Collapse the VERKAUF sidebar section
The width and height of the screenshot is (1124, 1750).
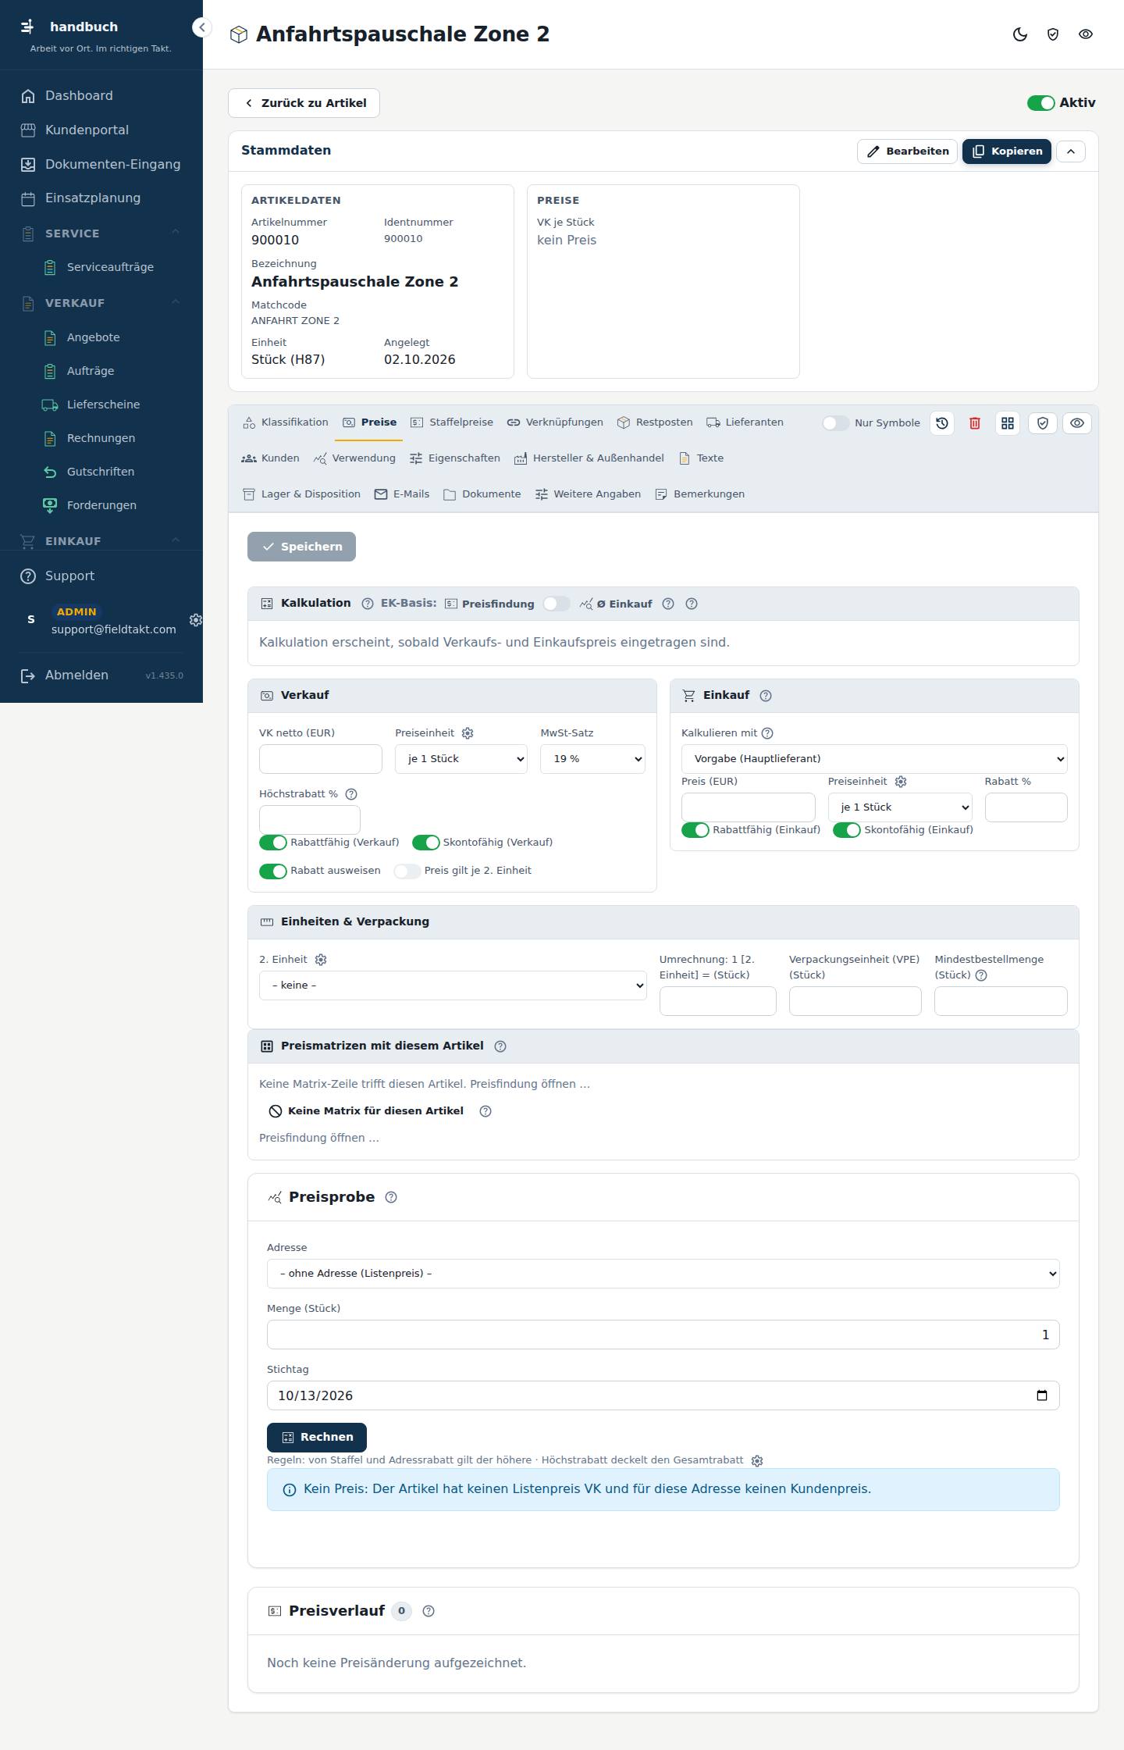click(x=176, y=302)
